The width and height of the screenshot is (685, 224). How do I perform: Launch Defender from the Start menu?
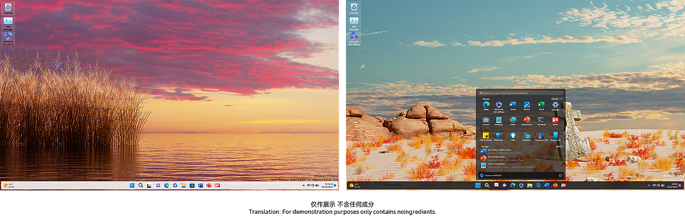click(499, 136)
